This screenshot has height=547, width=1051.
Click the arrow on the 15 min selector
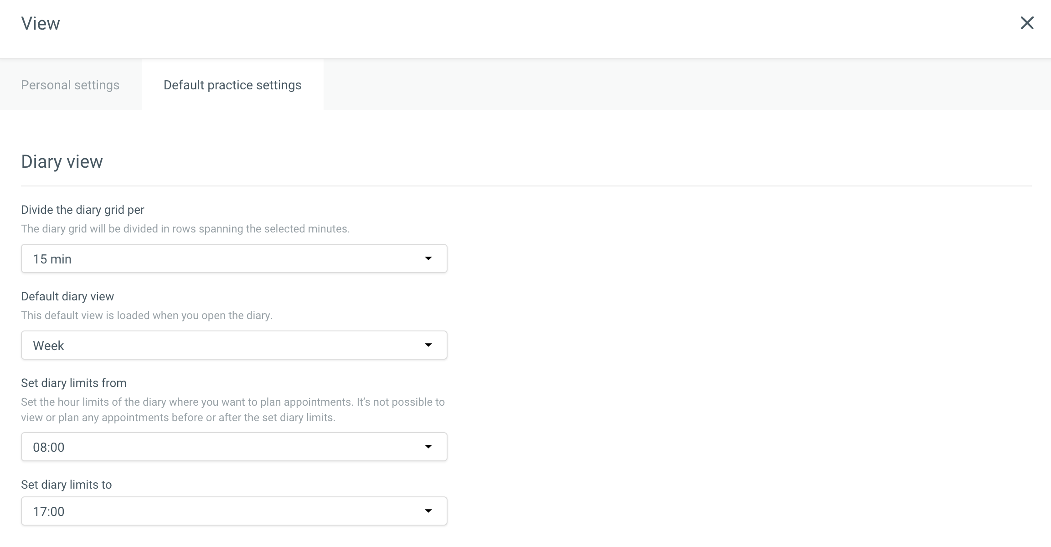pyautogui.click(x=428, y=258)
